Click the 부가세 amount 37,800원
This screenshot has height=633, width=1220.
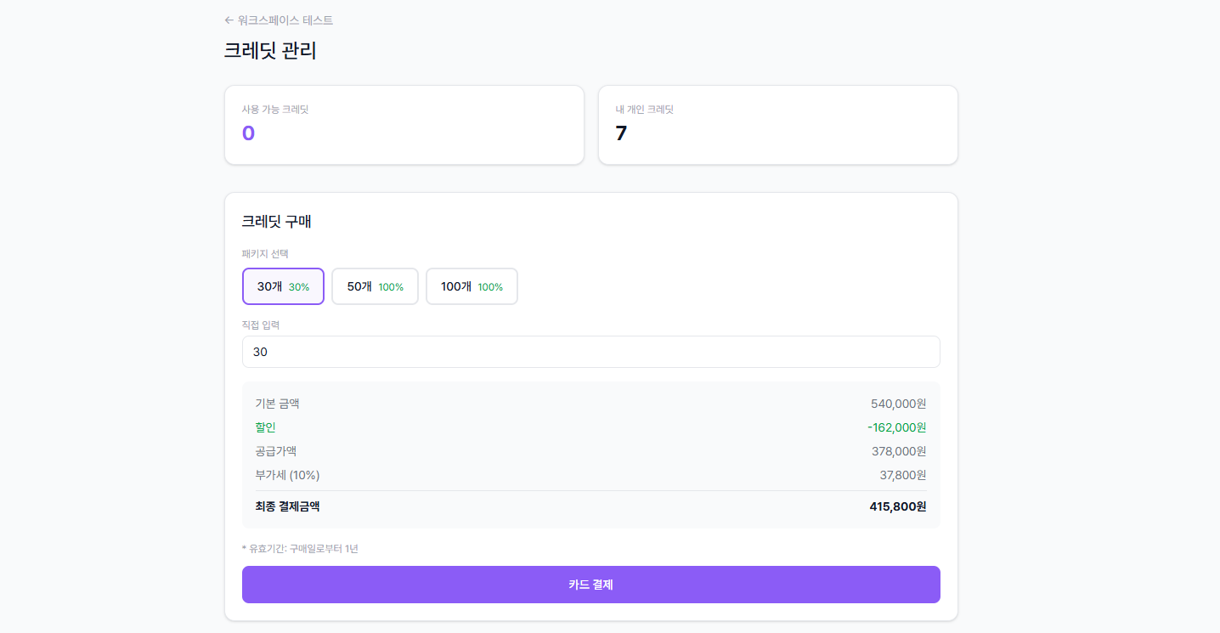point(902,475)
